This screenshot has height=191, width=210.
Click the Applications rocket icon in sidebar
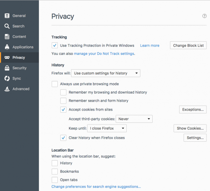pyautogui.click(x=7, y=47)
